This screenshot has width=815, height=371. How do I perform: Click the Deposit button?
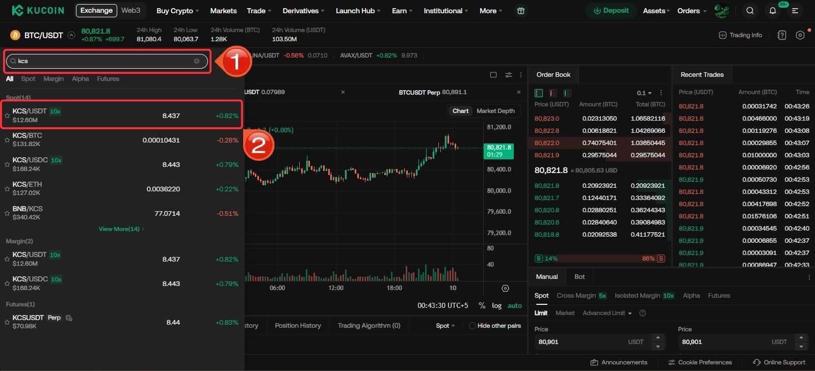[611, 11]
